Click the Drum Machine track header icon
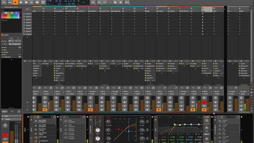Screen dimensions: 254x143 55,8
